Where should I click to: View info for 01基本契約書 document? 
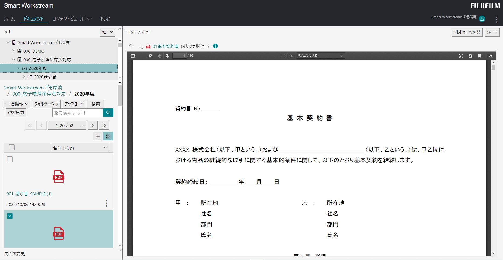point(215,46)
